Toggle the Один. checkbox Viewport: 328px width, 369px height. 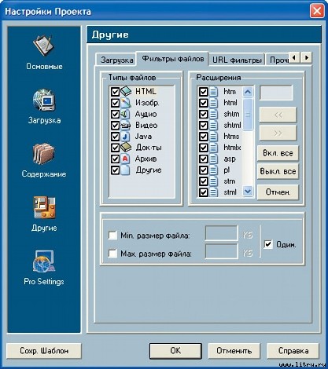click(268, 244)
